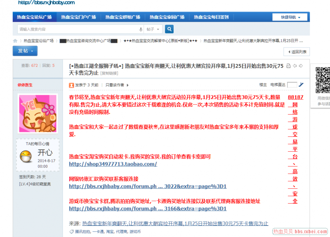Open the 快捷导航 dropdown
The height and width of the screenshot is (237, 330).
tap(290, 17)
